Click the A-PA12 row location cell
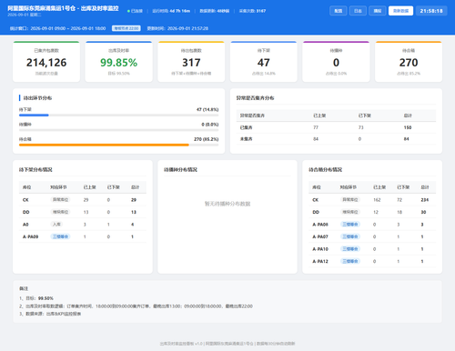The height and width of the screenshot is (351, 455). [x=320, y=261]
